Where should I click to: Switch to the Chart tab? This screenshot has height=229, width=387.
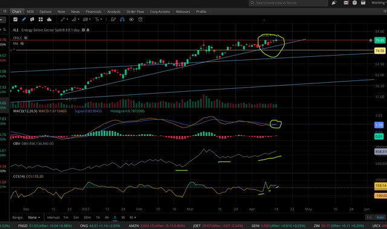tap(16, 11)
